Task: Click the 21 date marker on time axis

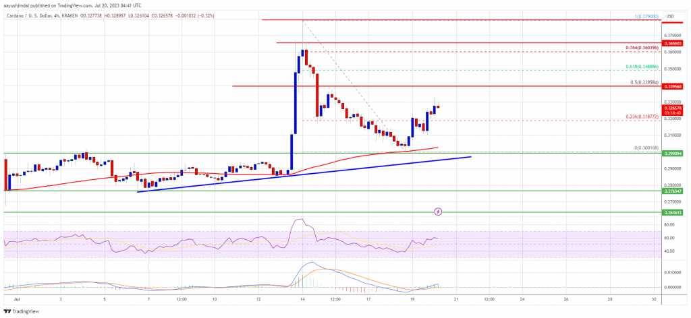Action: click(456, 297)
